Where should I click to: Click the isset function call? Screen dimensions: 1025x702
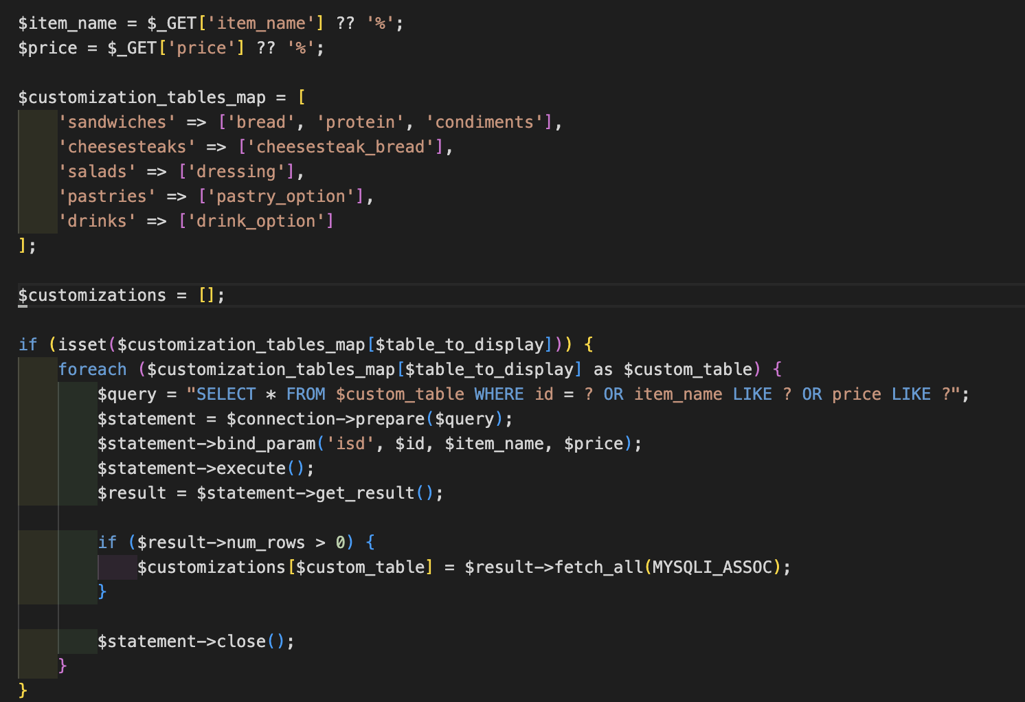pos(82,345)
